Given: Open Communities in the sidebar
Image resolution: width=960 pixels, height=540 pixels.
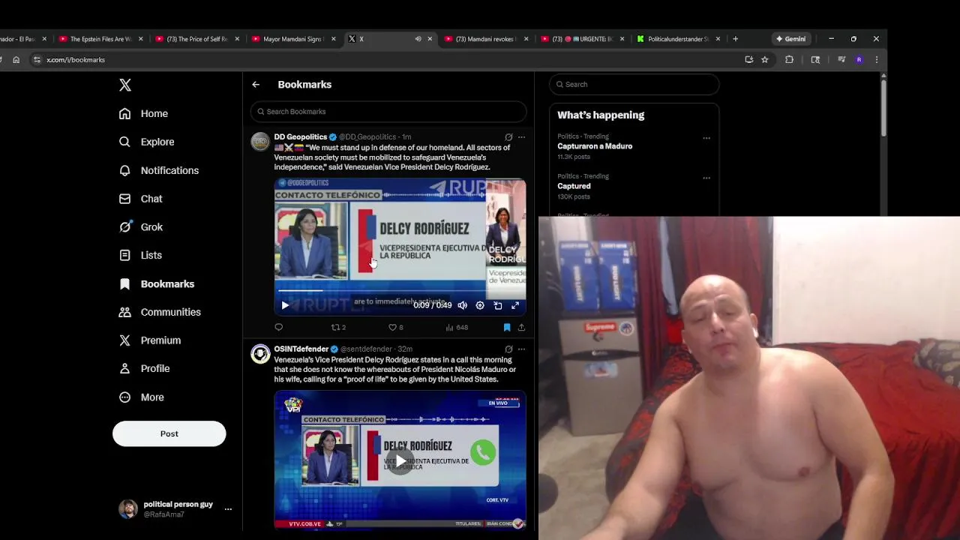Looking at the screenshot, I should (159, 312).
